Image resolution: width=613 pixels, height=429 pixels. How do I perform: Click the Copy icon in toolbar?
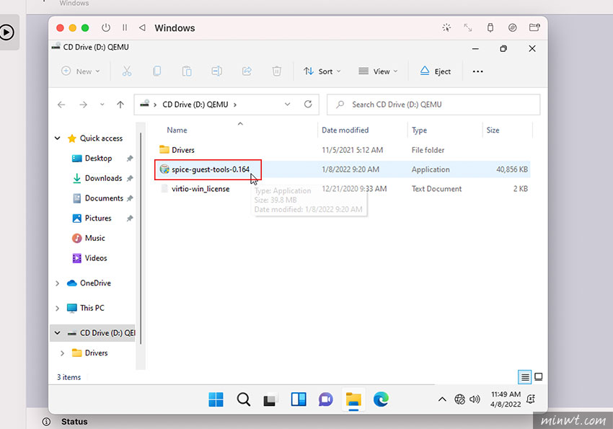pos(156,71)
